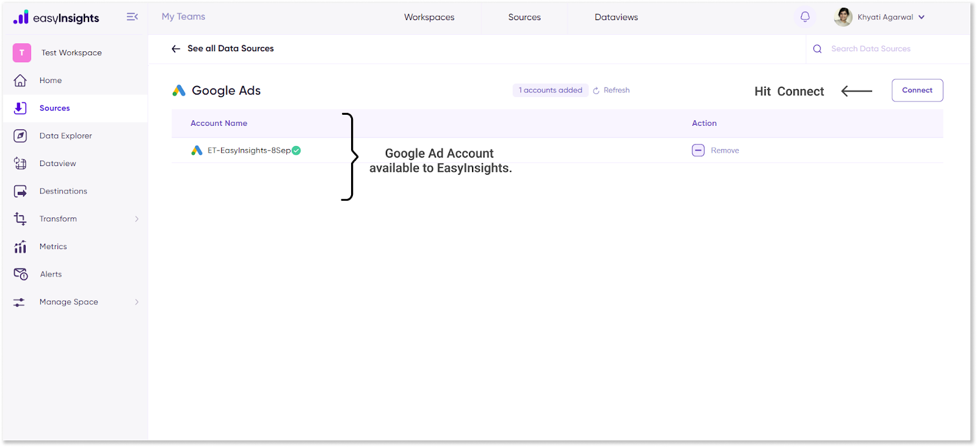Viewport: 977px width, 447px height.
Task: Click the Home house icon
Action: (x=20, y=81)
